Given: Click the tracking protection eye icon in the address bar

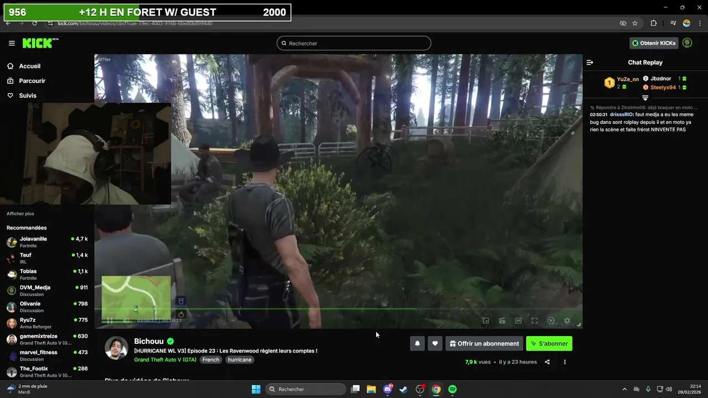Looking at the screenshot, I should click(623, 23).
